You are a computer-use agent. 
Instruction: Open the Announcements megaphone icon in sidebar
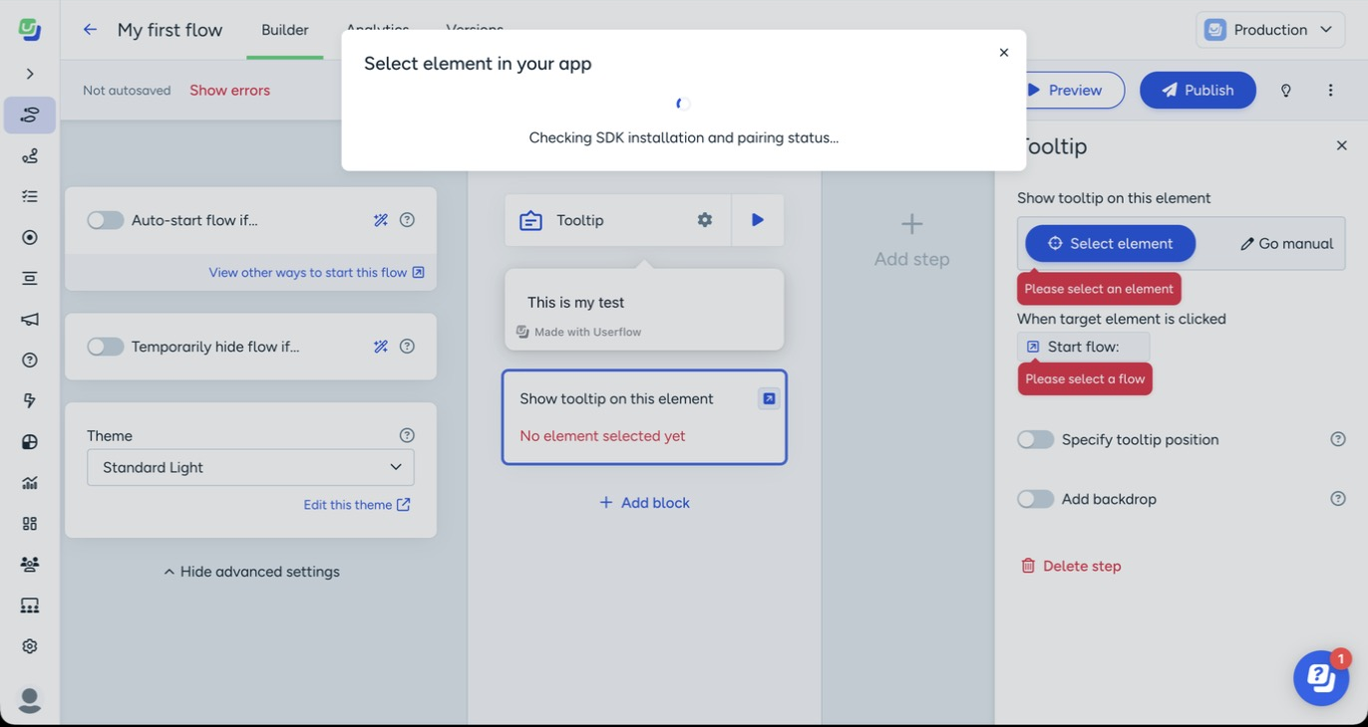point(30,320)
